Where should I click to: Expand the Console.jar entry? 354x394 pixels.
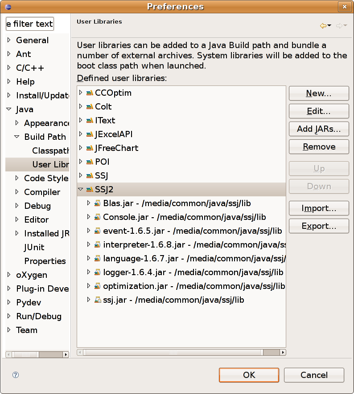pos(89,217)
